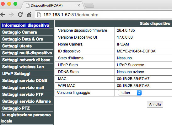Go to Settaggio Data & Ora
The image size is (172, 125).
coord(23,39)
